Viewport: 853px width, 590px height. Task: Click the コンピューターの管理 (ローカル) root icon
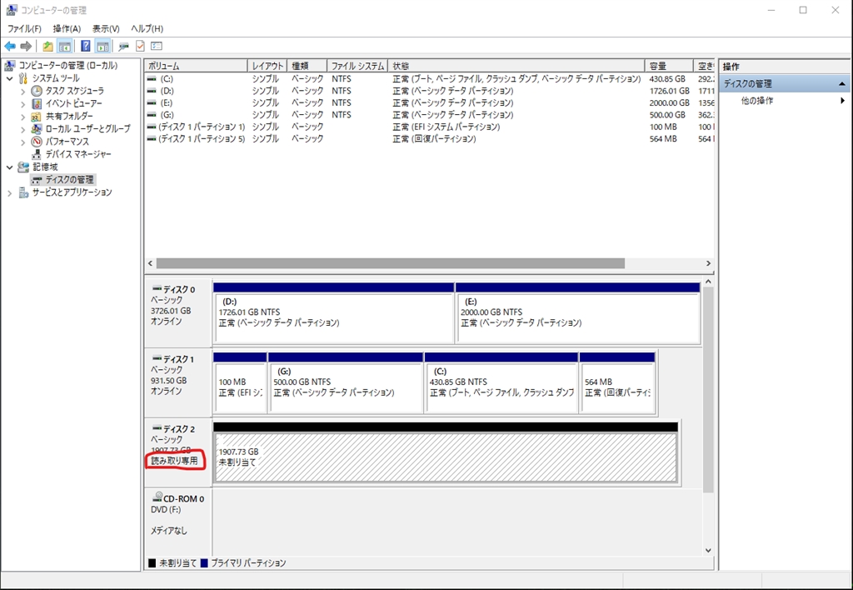pyautogui.click(x=10, y=65)
